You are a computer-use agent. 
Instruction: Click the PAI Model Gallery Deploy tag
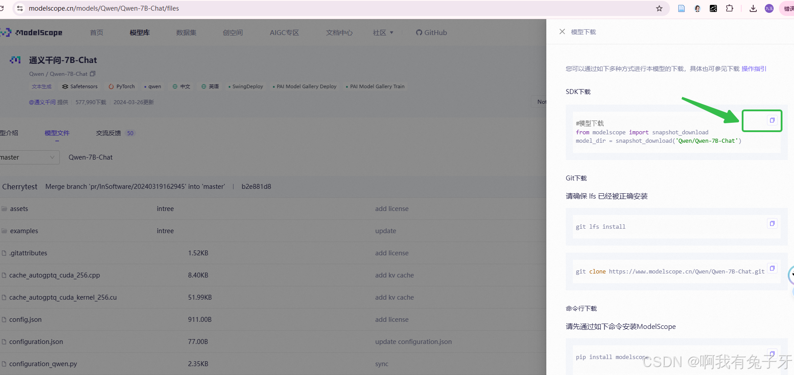pos(305,86)
